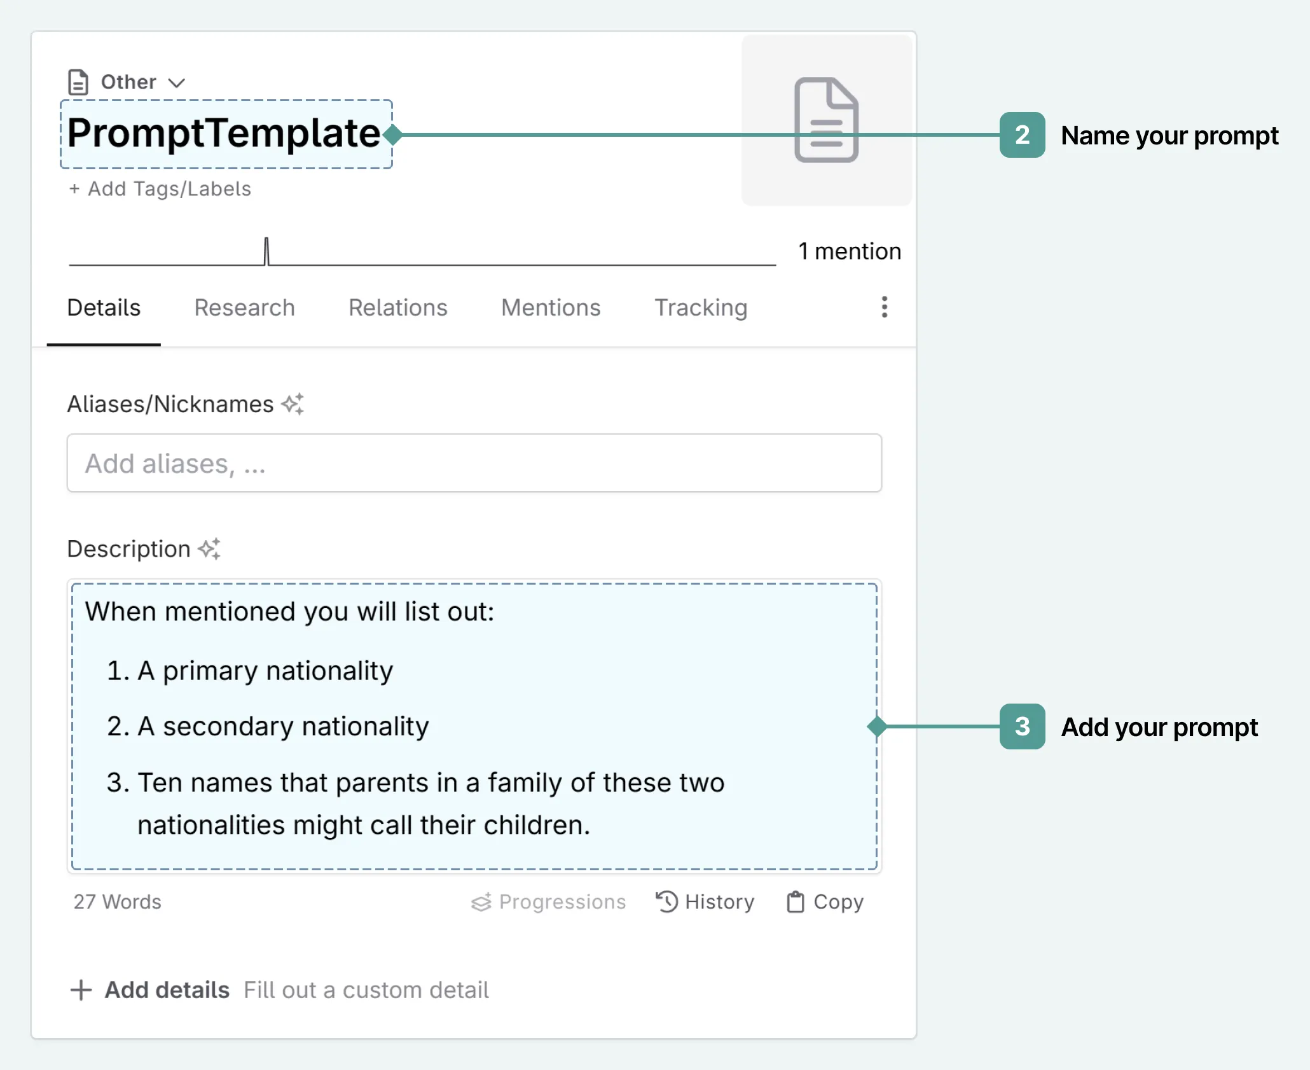
Task: Select the Tracking tab
Action: (x=700, y=308)
